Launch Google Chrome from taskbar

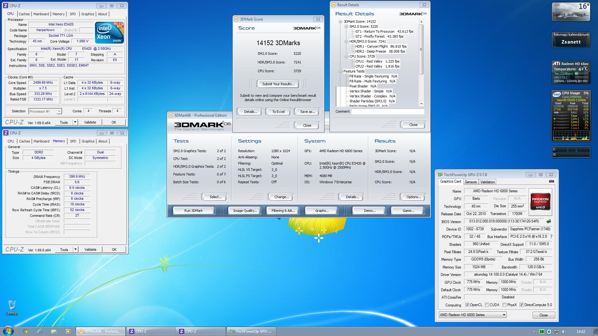[x=25, y=331]
